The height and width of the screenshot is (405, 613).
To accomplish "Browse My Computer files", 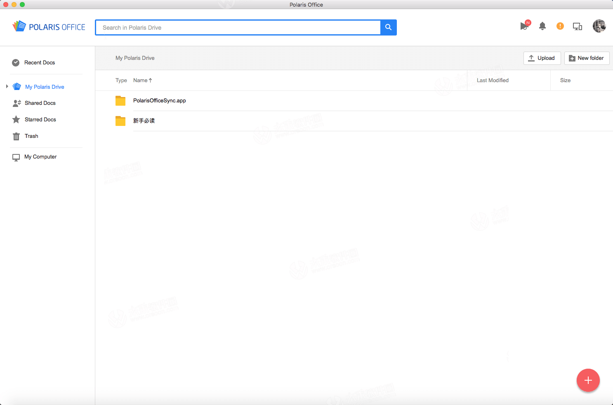I will 40,157.
